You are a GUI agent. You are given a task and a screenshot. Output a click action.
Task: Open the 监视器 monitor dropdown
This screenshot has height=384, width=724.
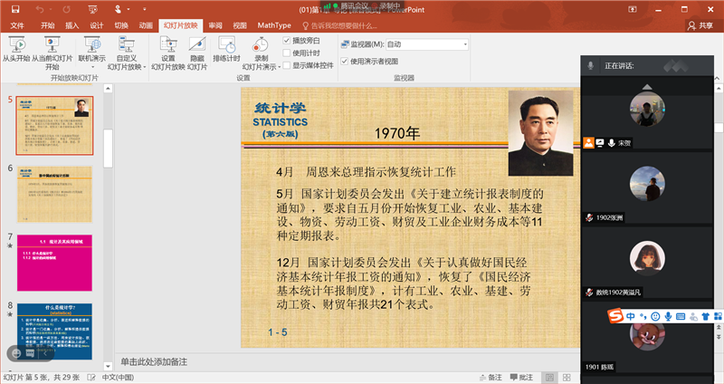click(464, 43)
